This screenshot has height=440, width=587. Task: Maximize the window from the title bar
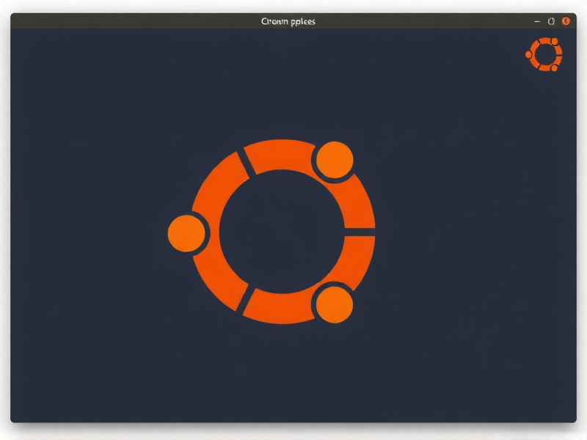tap(551, 21)
